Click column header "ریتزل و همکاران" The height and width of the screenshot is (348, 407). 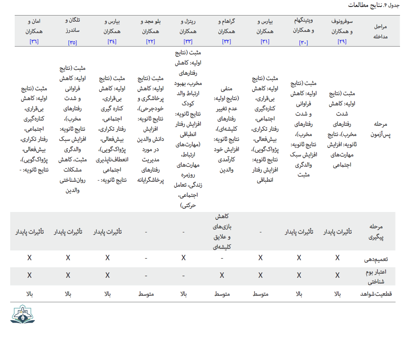point(188,27)
